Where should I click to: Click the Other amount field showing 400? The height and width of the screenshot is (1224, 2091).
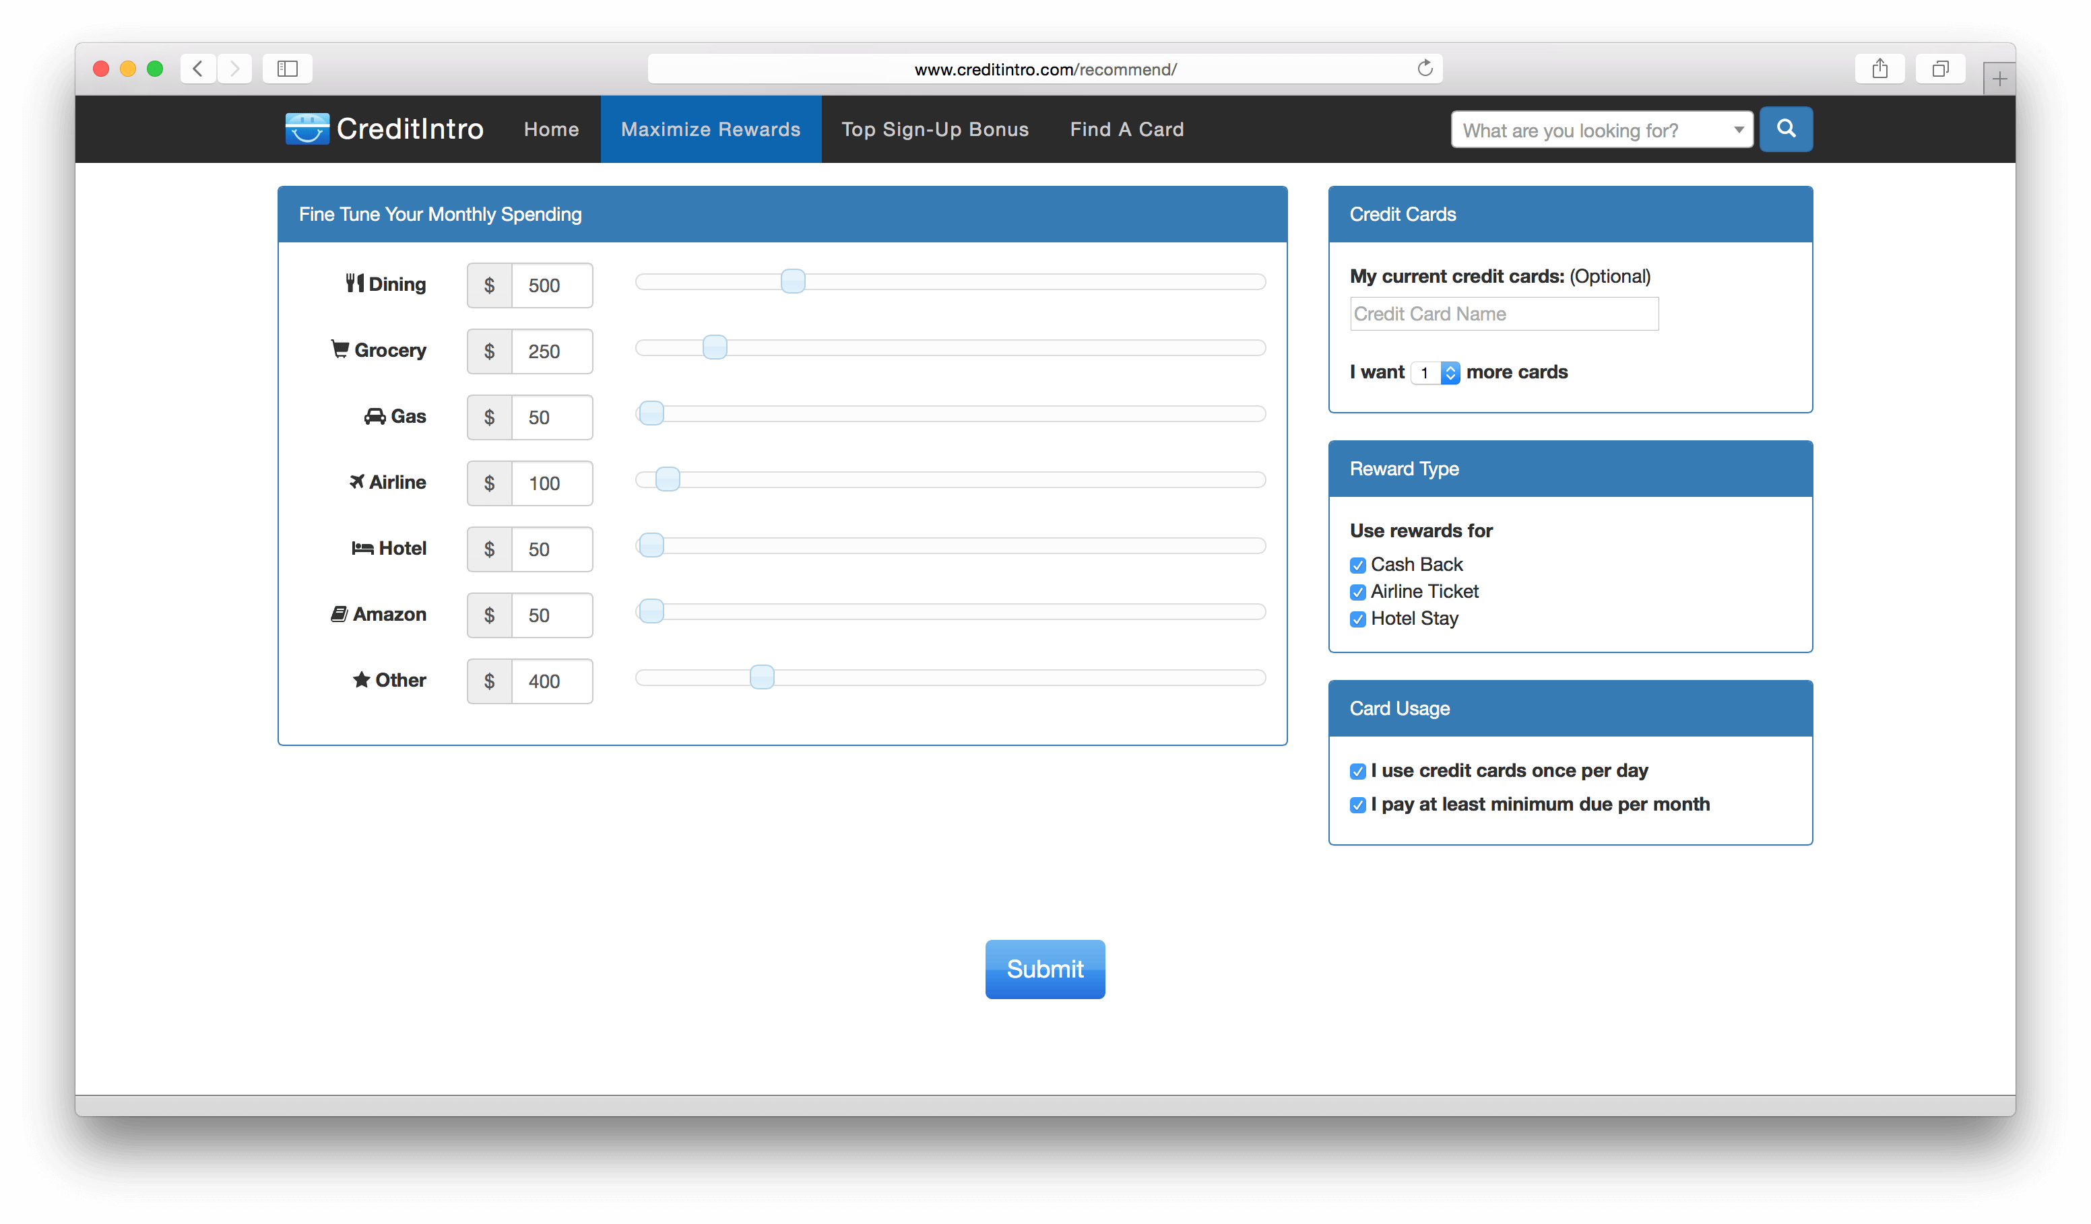click(x=552, y=681)
